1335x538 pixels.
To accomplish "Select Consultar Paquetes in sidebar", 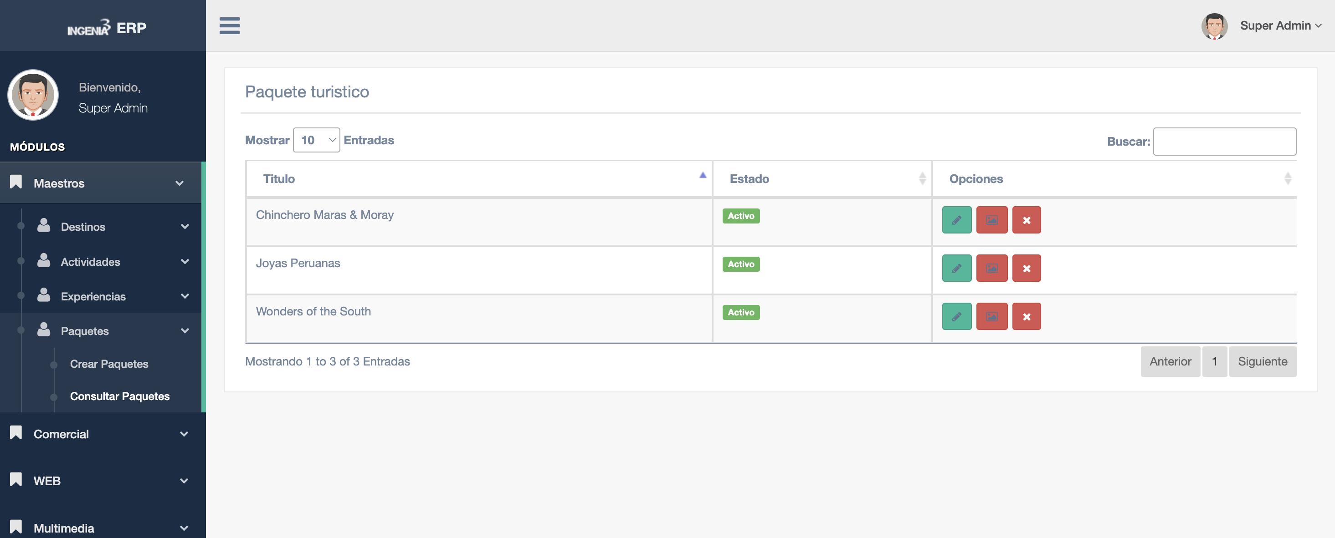I will [119, 396].
